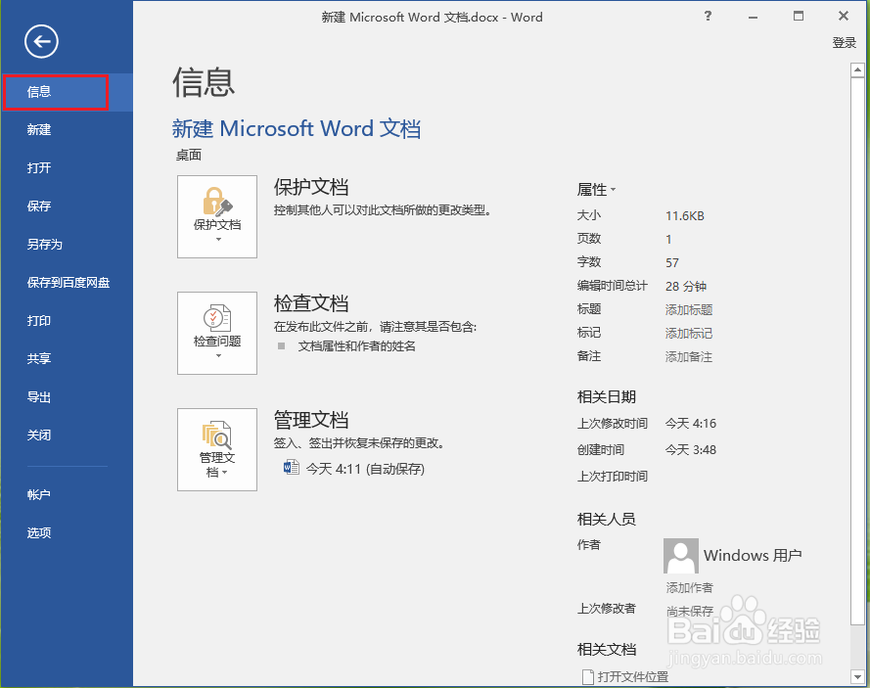Open the 帐户 account page

[x=68, y=495]
